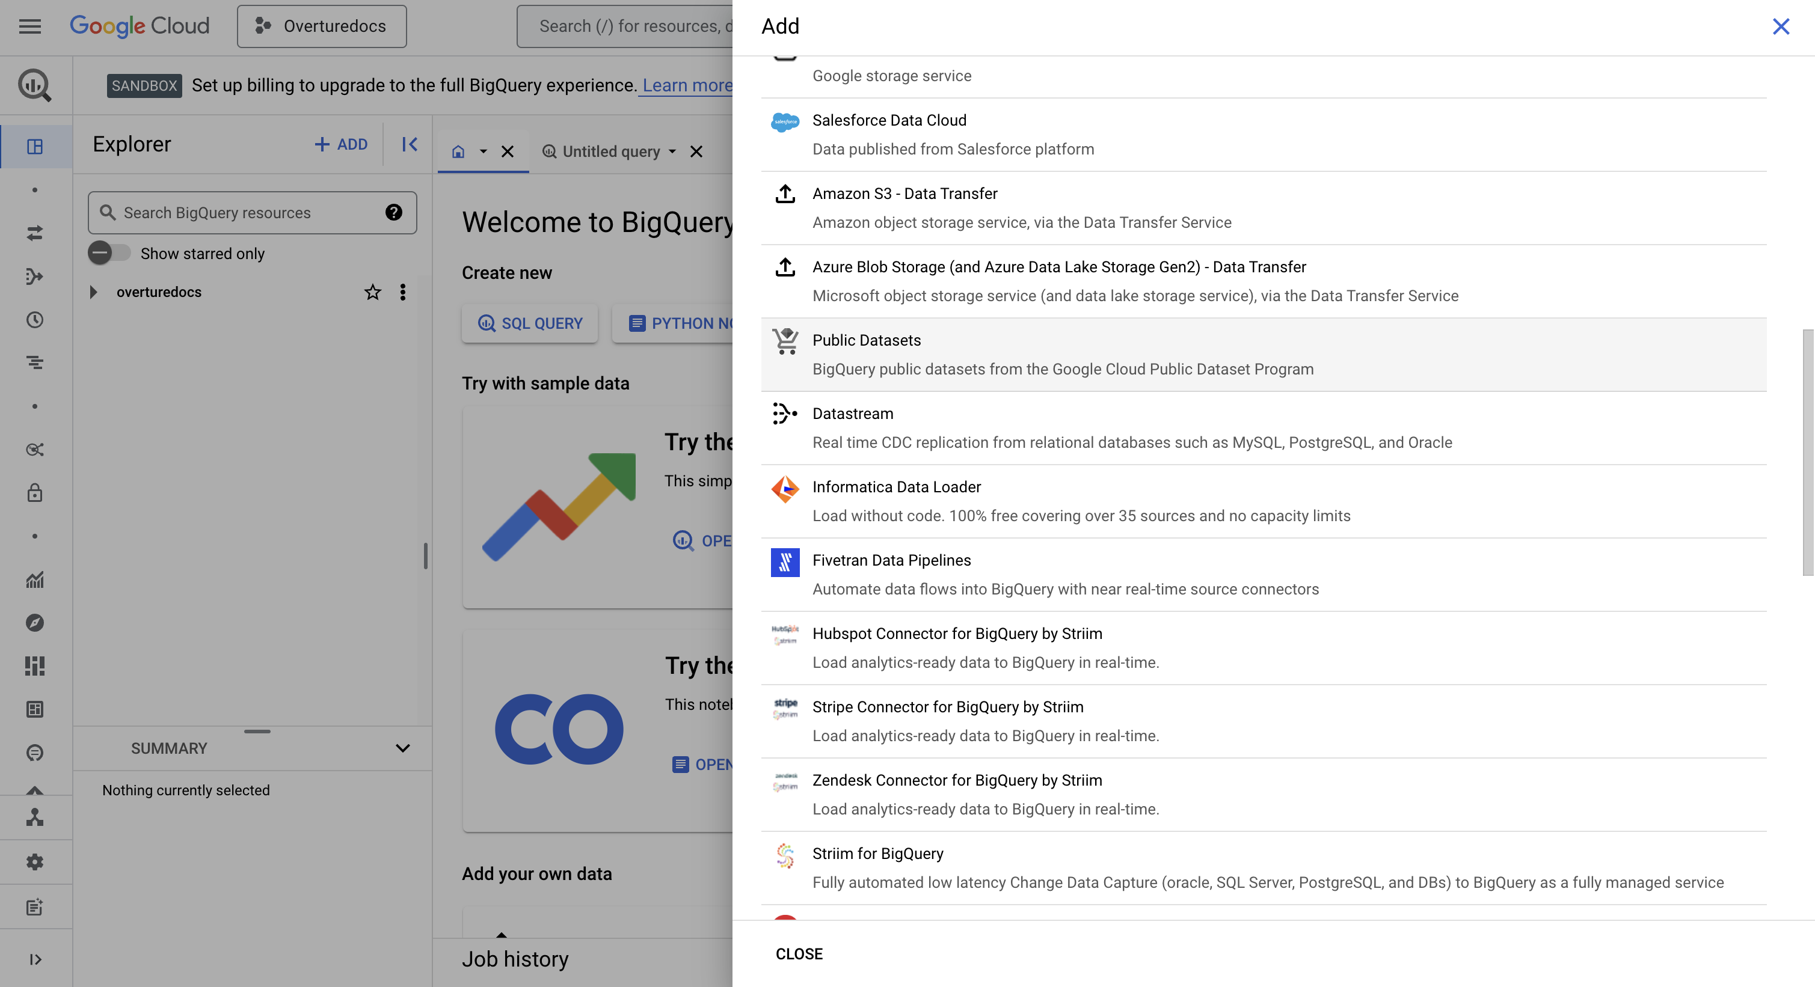Click the SQL QUERY button
The width and height of the screenshot is (1815, 987).
530,323
